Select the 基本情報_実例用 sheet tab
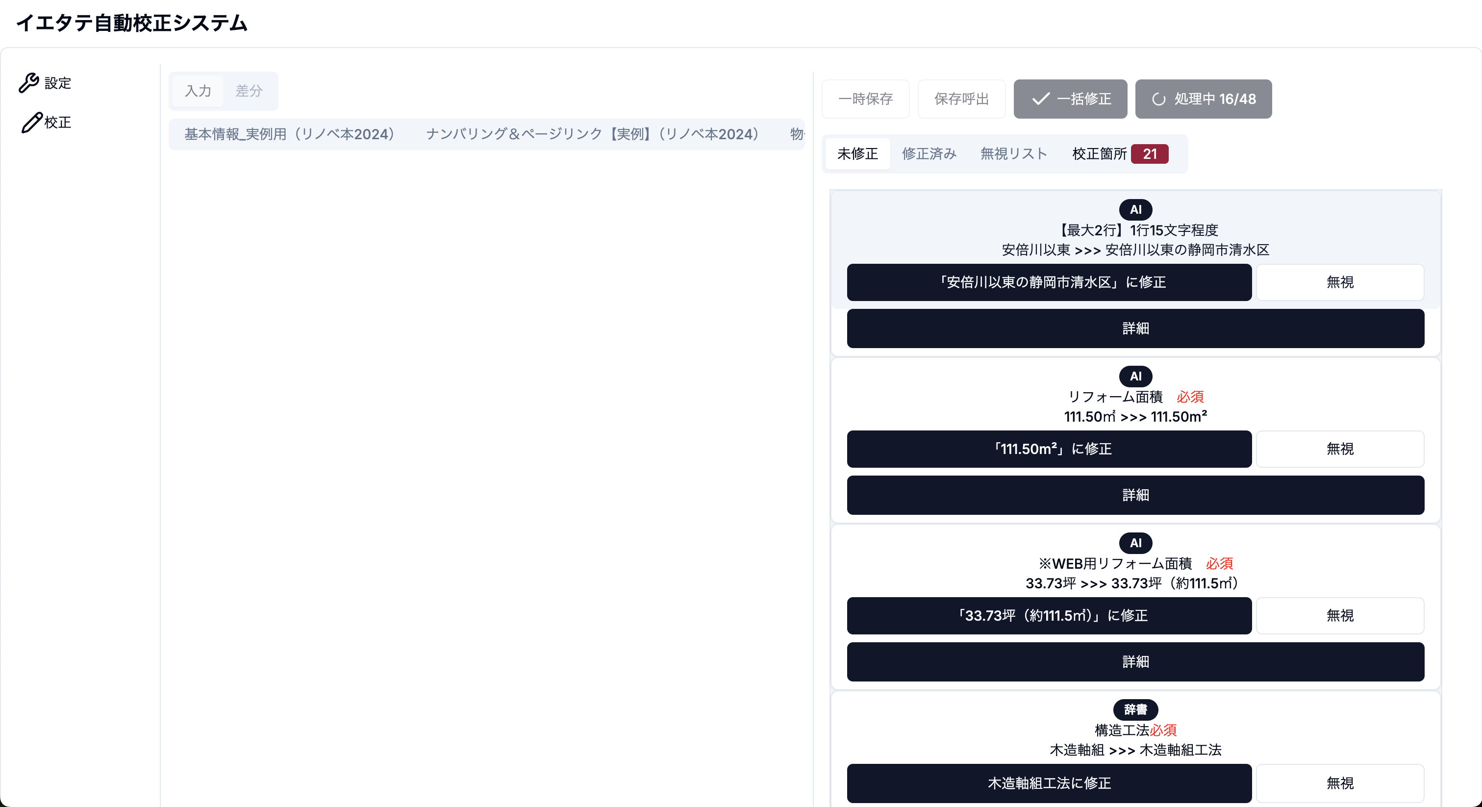 pyautogui.click(x=289, y=134)
